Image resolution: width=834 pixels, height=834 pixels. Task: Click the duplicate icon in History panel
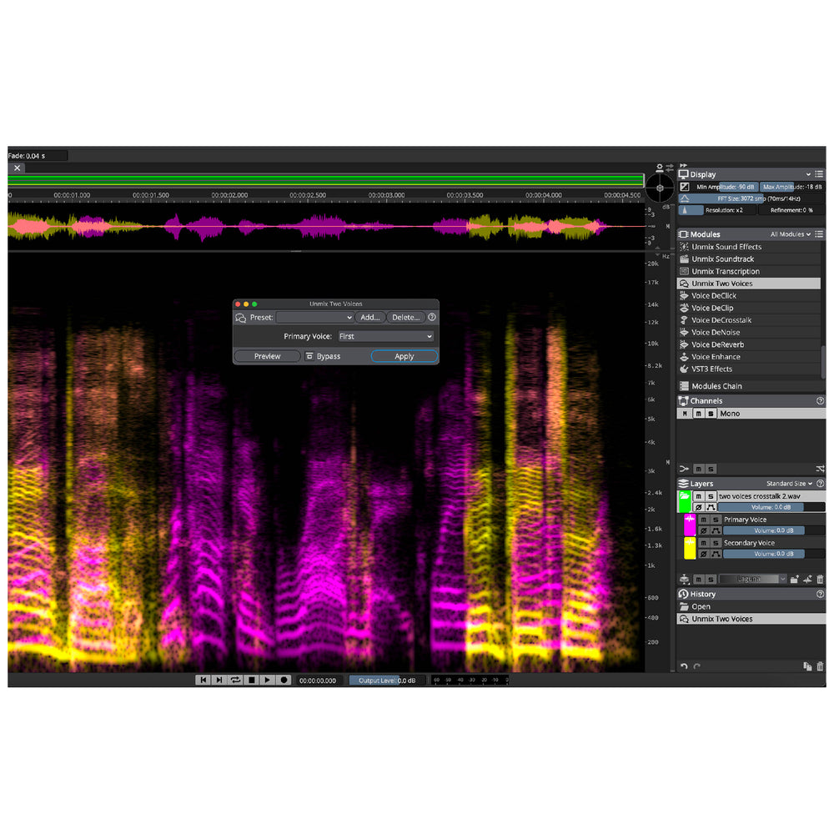point(807,666)
